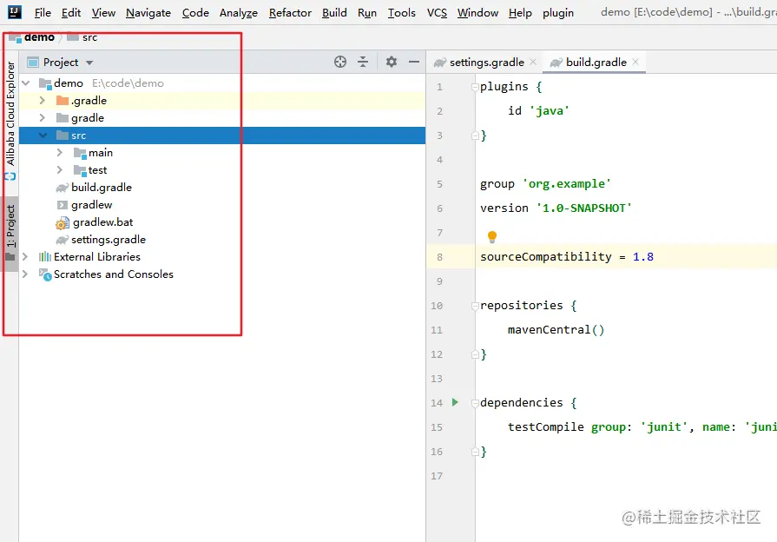The image size is (777, 542).
Task: Click the run arrow beside dependencies line
Action: [x=455, y=402]
